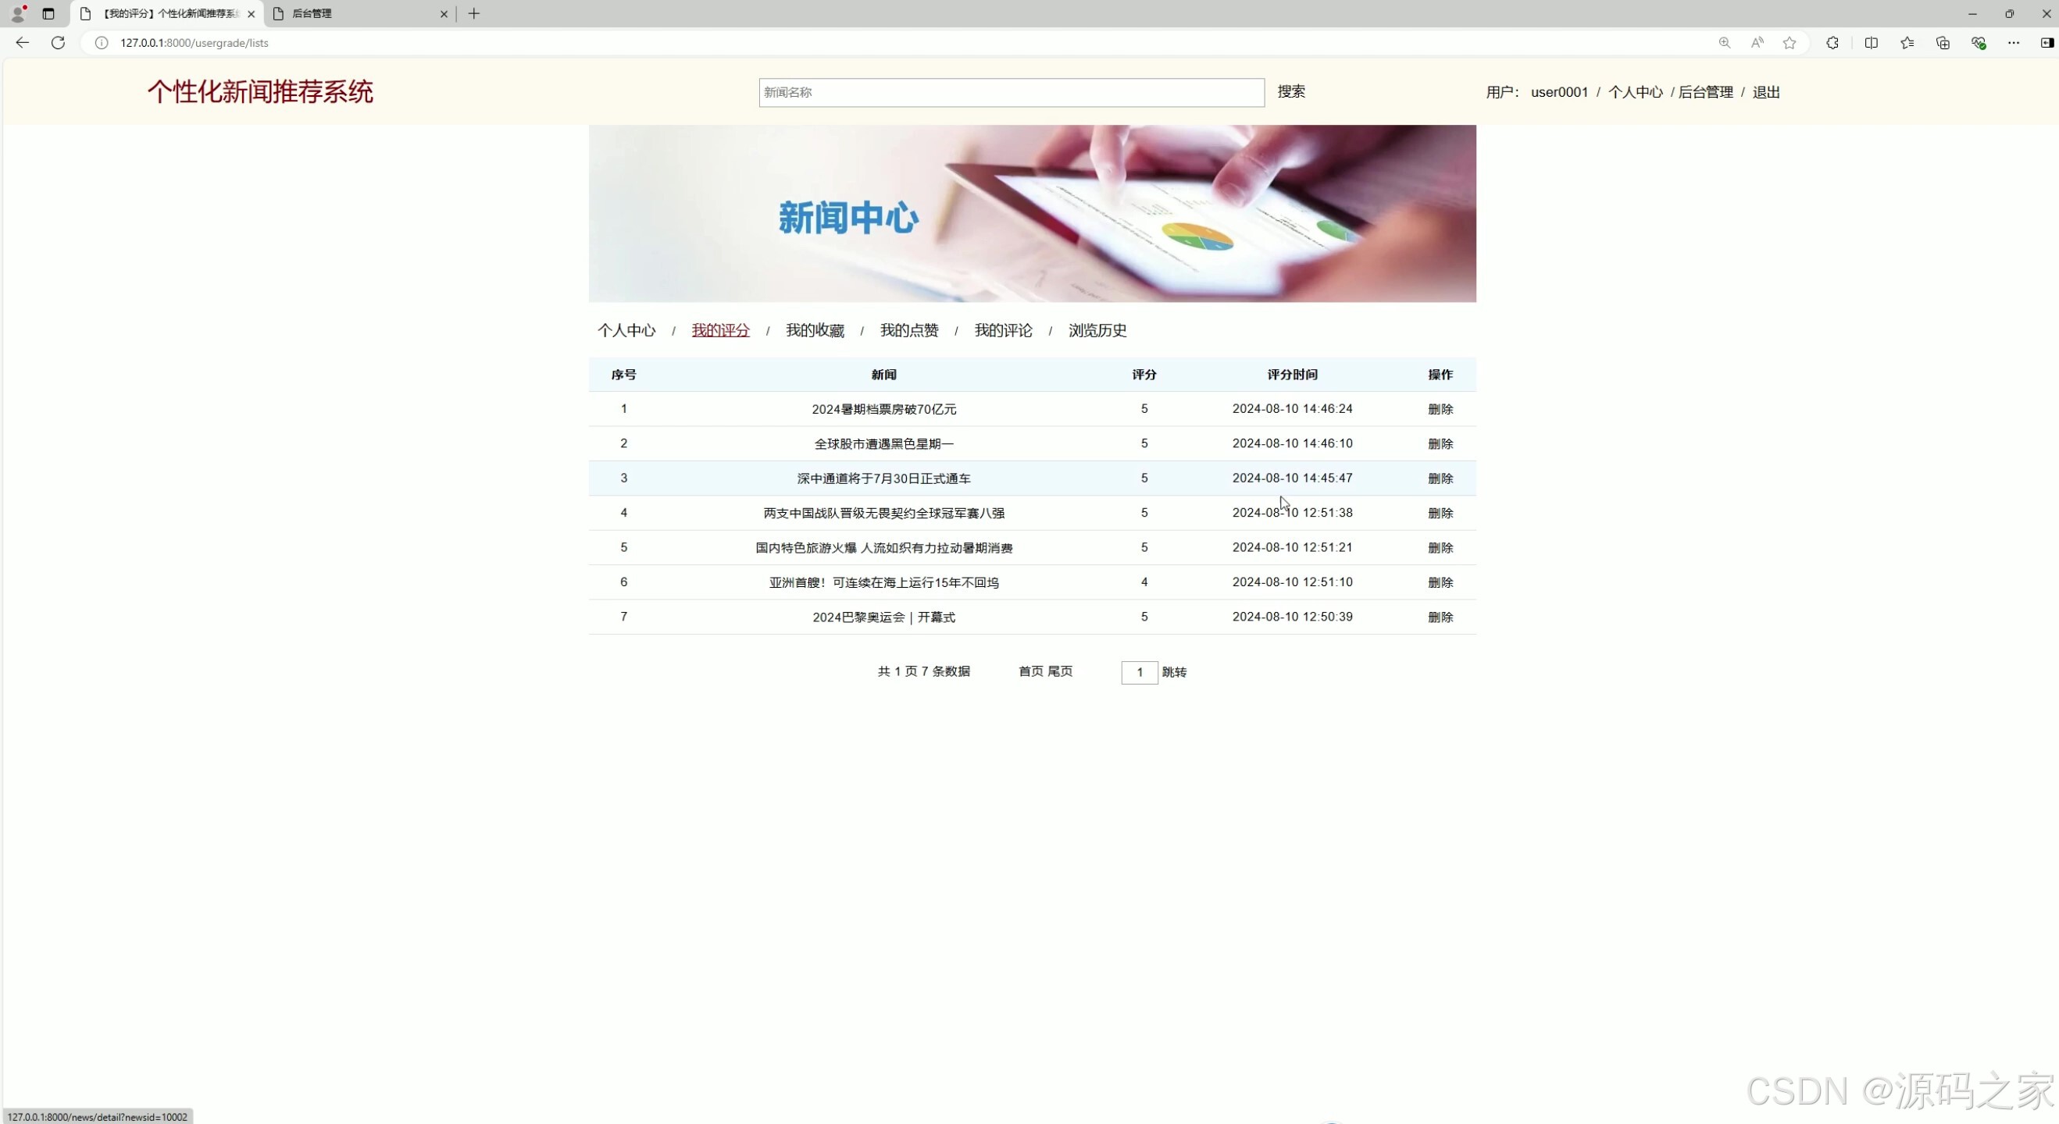Click the page Refresh icon
Image resolution: width=2059 pixels, height=1124 pixels.
click(58, 43)
